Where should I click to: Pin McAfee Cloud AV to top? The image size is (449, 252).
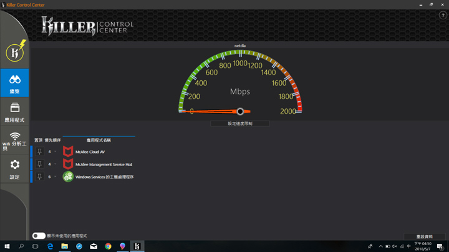pos(39,151)
